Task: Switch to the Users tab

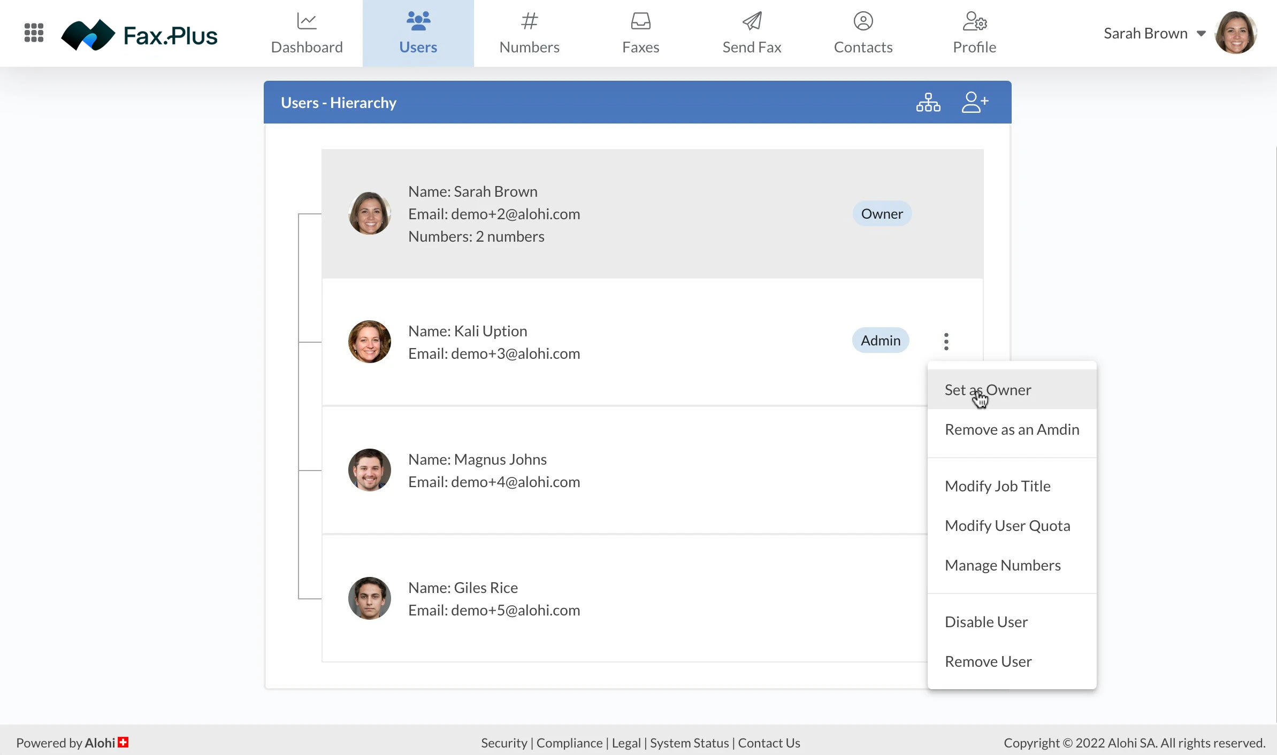Action: [418, 33]
